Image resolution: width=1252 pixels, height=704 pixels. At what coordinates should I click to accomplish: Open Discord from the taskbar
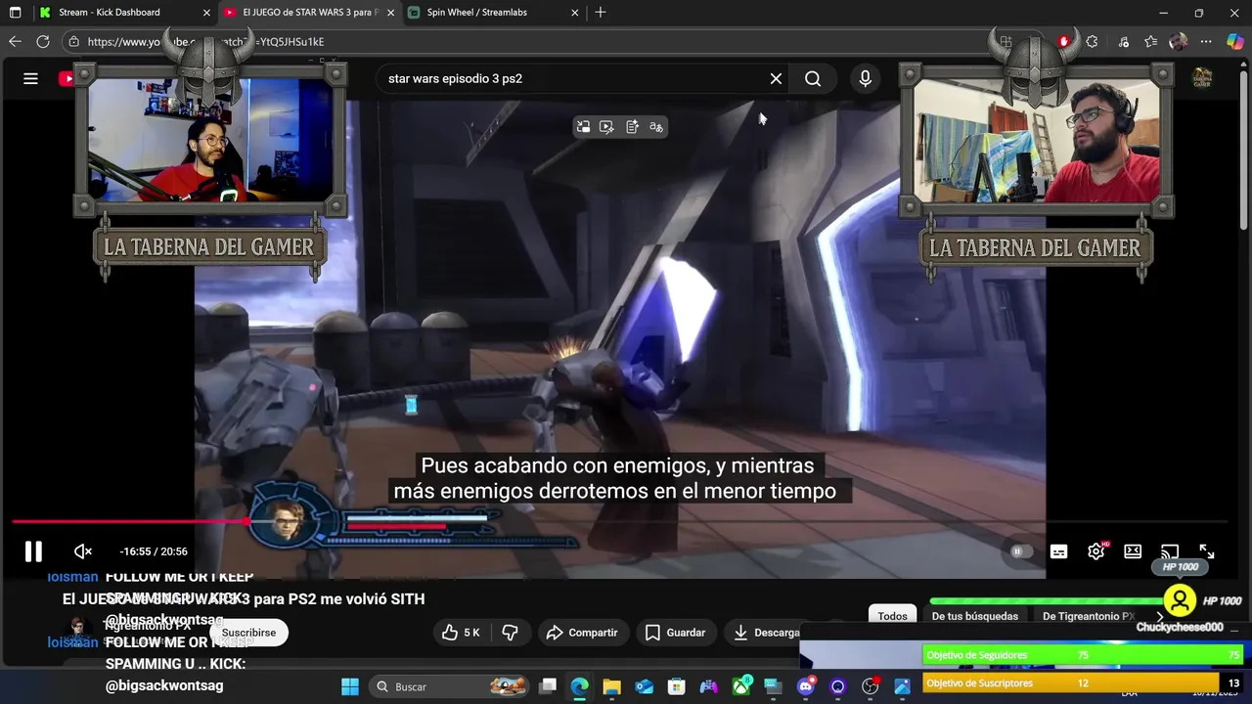[x=805, y=686]
